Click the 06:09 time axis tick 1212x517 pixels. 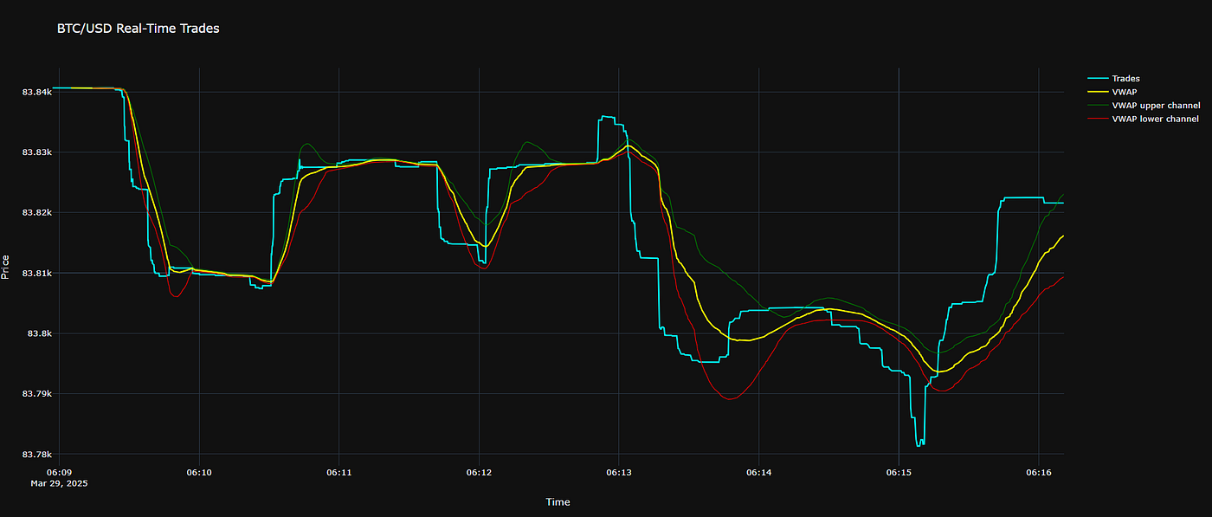click(x=59, y=472)
